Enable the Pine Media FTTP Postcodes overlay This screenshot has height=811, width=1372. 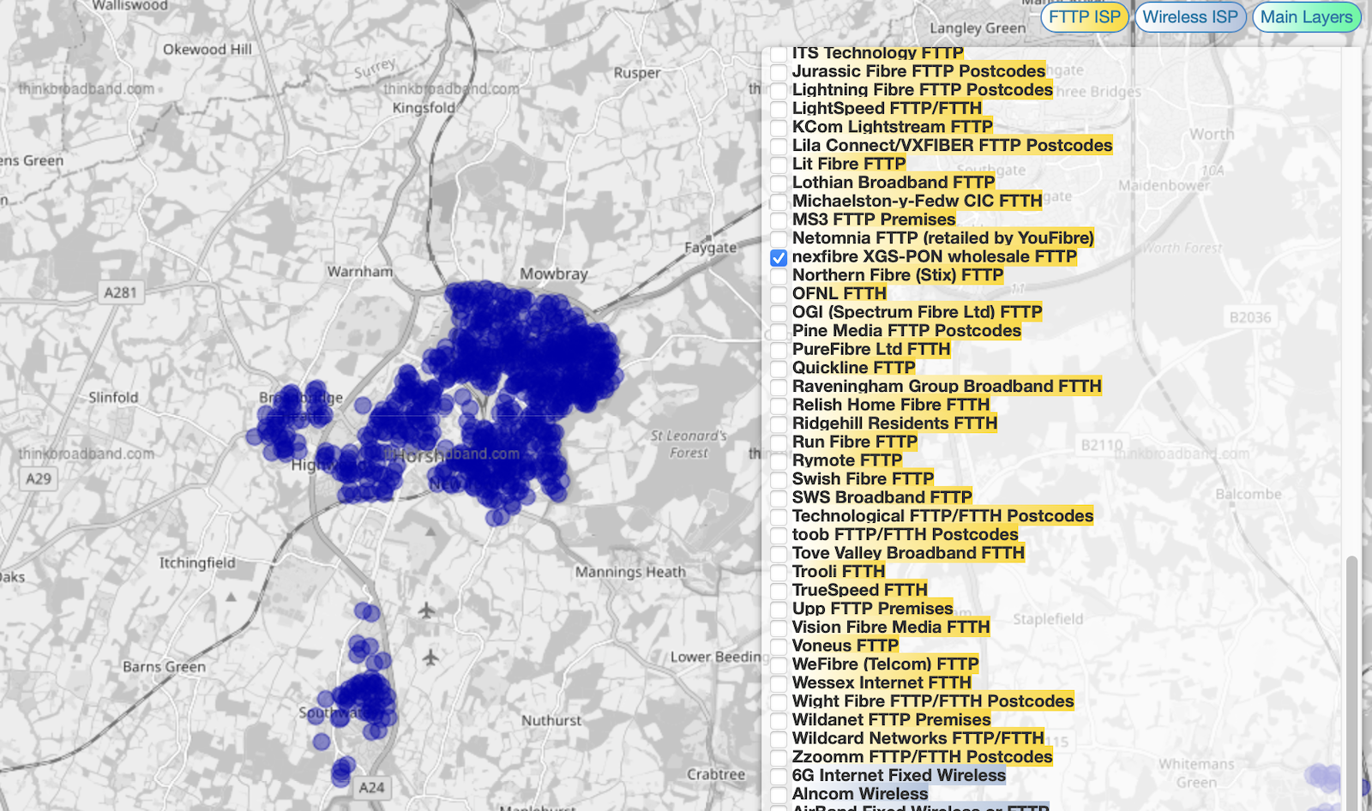[x=778, y=331]
